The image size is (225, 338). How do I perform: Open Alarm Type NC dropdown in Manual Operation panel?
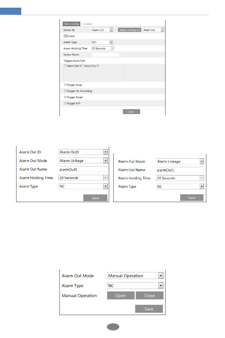135,285
